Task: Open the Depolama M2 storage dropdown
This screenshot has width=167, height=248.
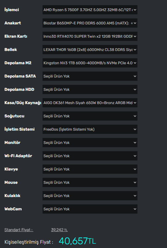Action: [x=90, y=63]
